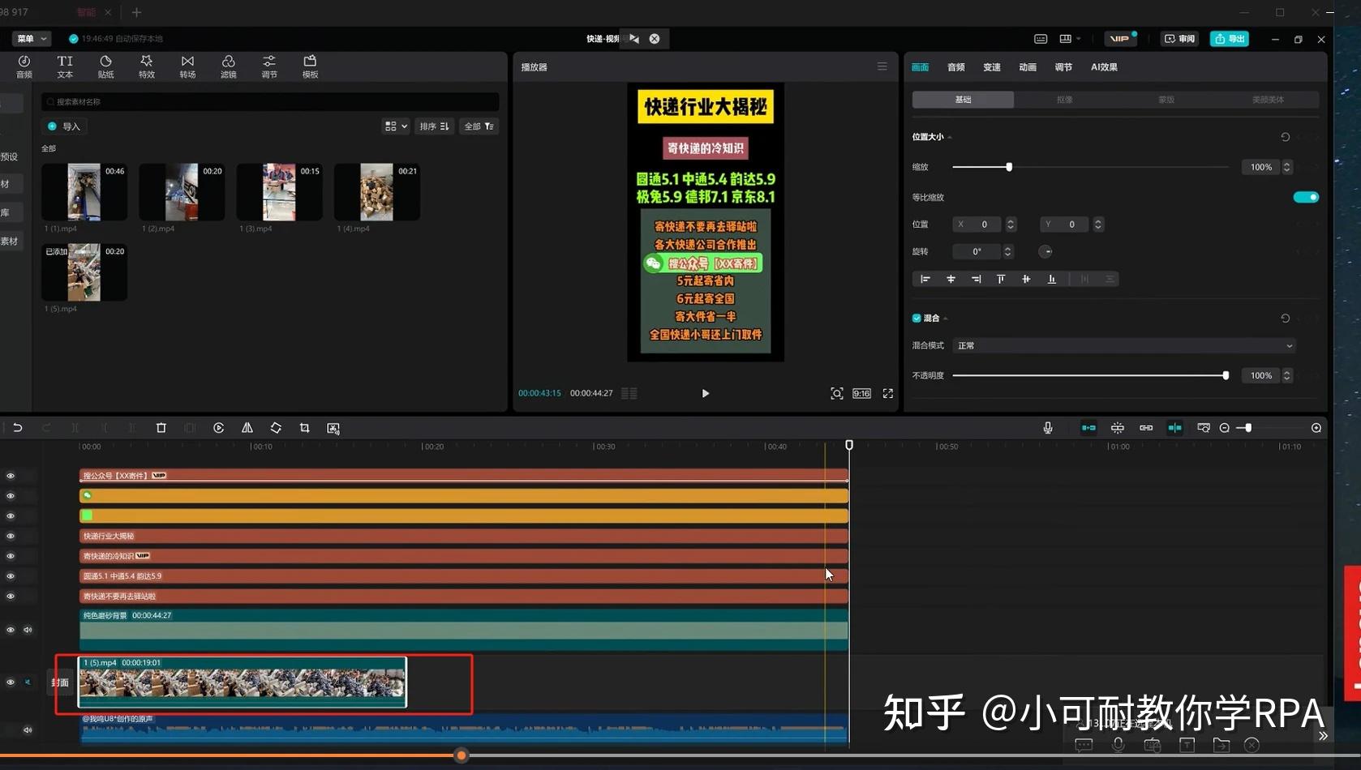Undo the last timeline edit
This screenshot has width=1361, height=770.
tap(17, 428)
